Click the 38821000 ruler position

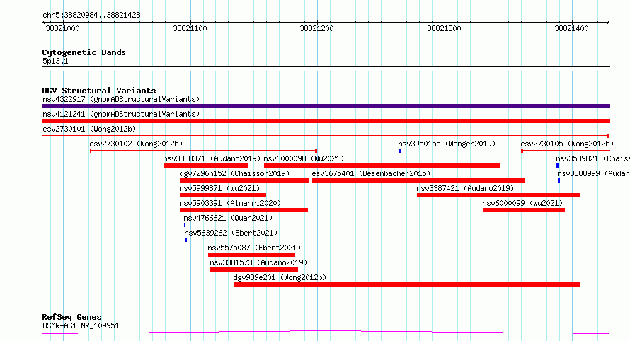(x=63, y=28)
